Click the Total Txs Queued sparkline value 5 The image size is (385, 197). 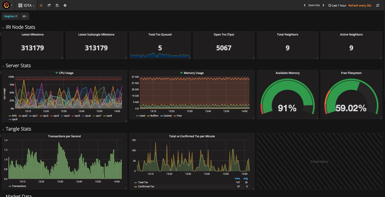point(160,48)
